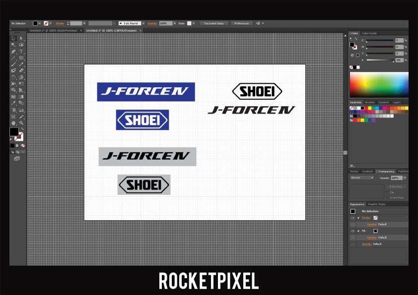This screenshot has height=295, width=418.
Task: Select the Width tool
Action: [x=13, y=84]
